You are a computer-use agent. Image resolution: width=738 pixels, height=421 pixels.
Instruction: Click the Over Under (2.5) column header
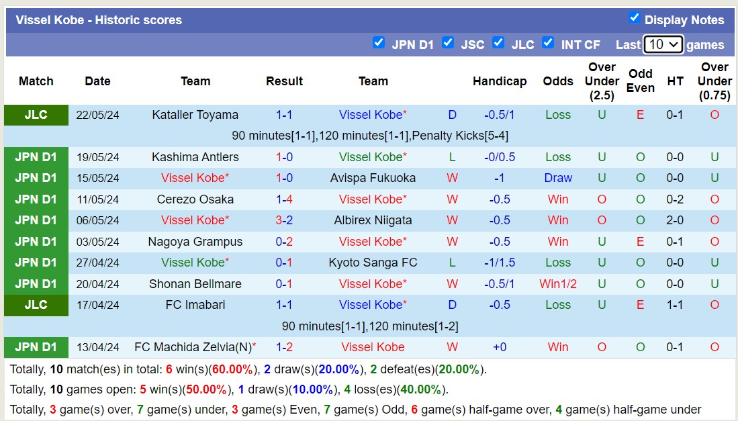[602, 81]
